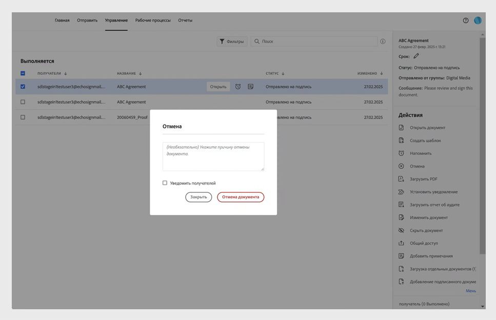The height and width of the screenshot is (320, 496).
Task: Sort by НАЗВАНИЕ column arrow
Action: click(x=140, y=74)
